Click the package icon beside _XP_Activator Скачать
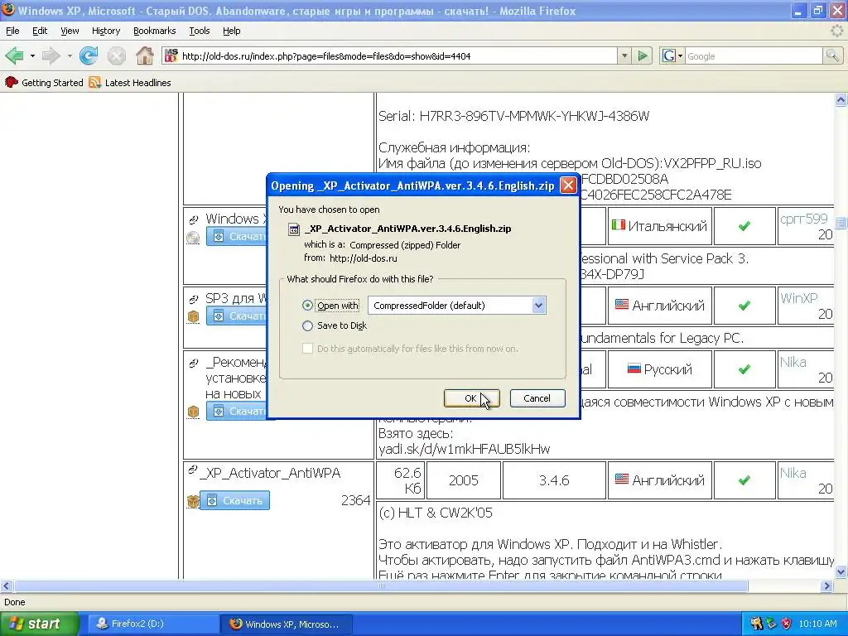The width and height of the screenshot is (848, 636). pyautogui.click(x=193, y=501)
